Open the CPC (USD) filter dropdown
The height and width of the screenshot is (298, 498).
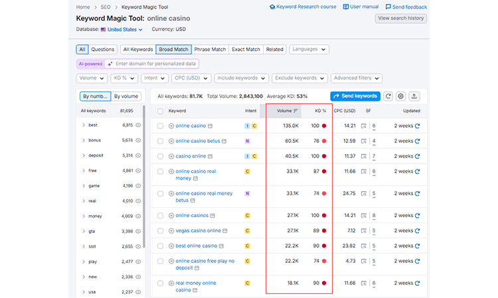191,78
